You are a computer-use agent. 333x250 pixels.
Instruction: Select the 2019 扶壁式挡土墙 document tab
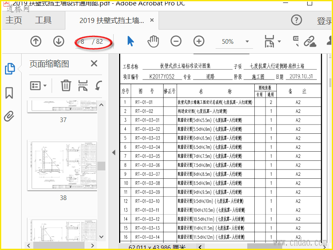coord(112,20)
